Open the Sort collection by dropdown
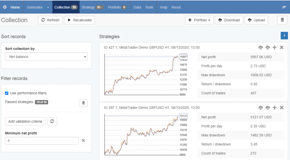Image resolution: width=290 pixels, height=160 pixels. pos(46,57)
